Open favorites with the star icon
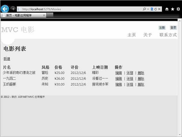This screenshot has height=137, width=182. click(173, 9)
